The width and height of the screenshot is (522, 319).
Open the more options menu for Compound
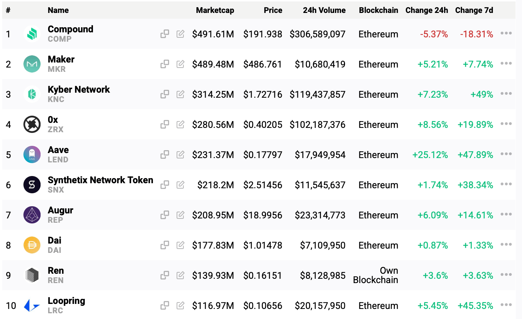[x=506, y=33]
